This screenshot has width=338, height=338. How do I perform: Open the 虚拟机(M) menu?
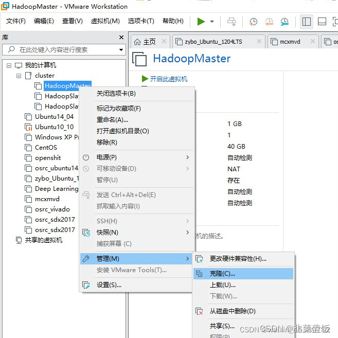pyautogui.click(x=105, y=21)
